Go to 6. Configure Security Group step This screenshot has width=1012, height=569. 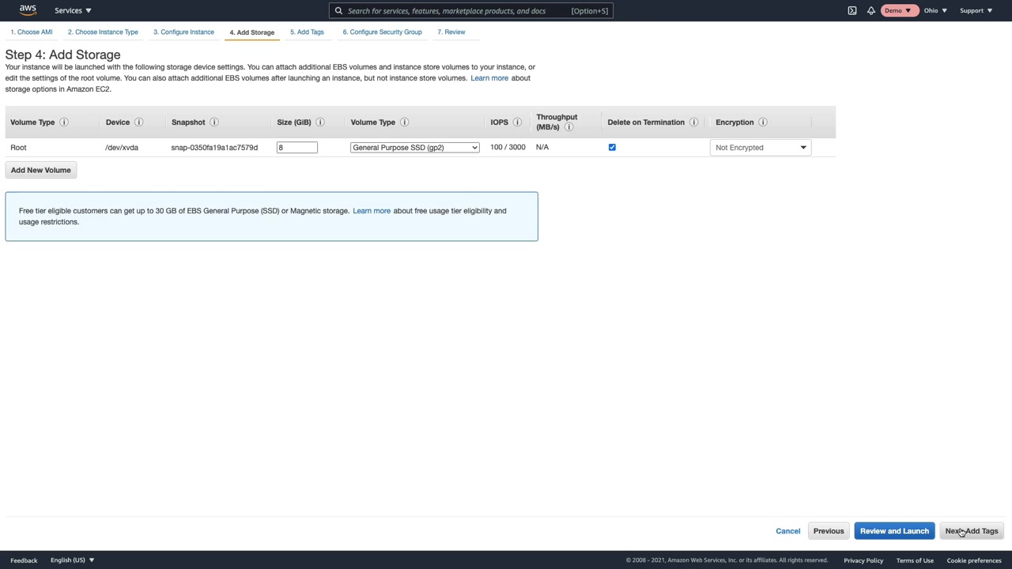point(382,32)
